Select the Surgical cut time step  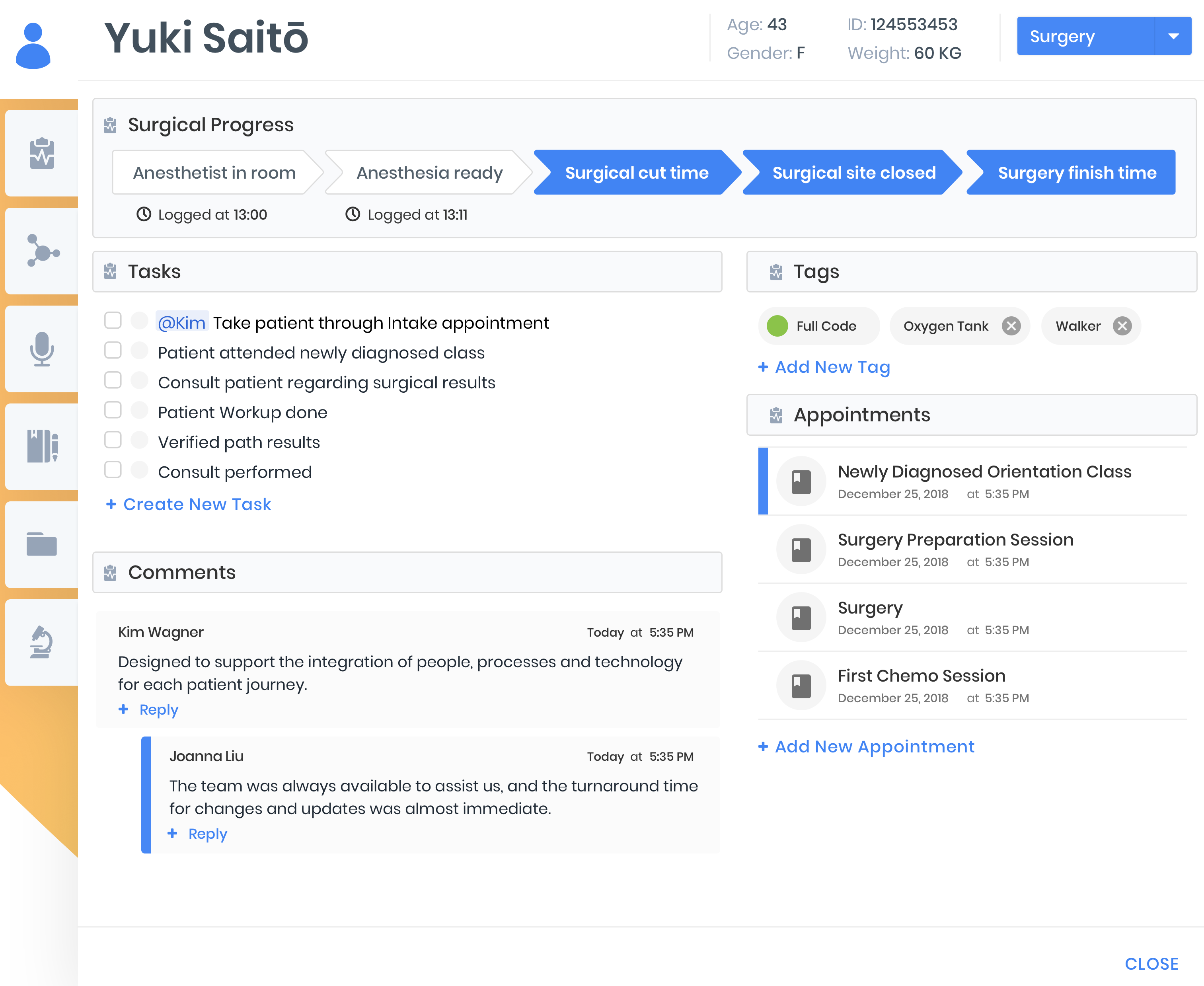[636, 173]
